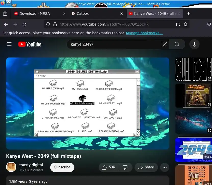Screen dimensions: 212x185
Task: Open Manage bookmarks link
Action: [144, 33]
